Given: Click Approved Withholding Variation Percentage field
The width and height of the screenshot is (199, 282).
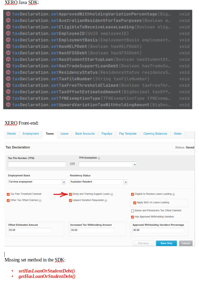Looking at the screenshot, I should click(x=158, y=230).
